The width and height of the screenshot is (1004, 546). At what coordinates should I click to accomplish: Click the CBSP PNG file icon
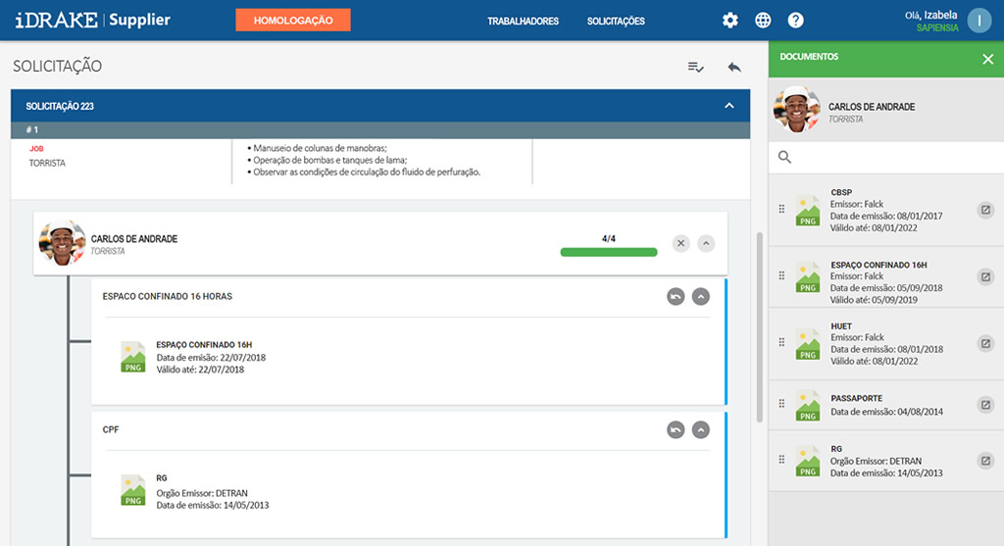coord(808,211)
